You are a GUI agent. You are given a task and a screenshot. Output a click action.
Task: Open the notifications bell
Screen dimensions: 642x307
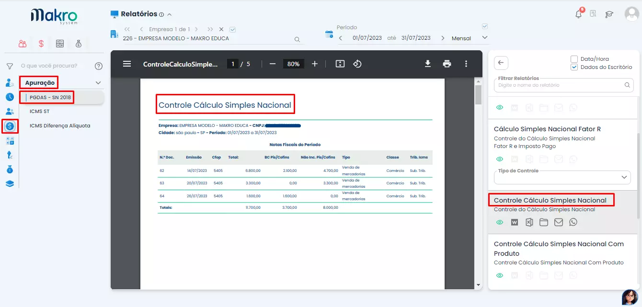[579, 13]
